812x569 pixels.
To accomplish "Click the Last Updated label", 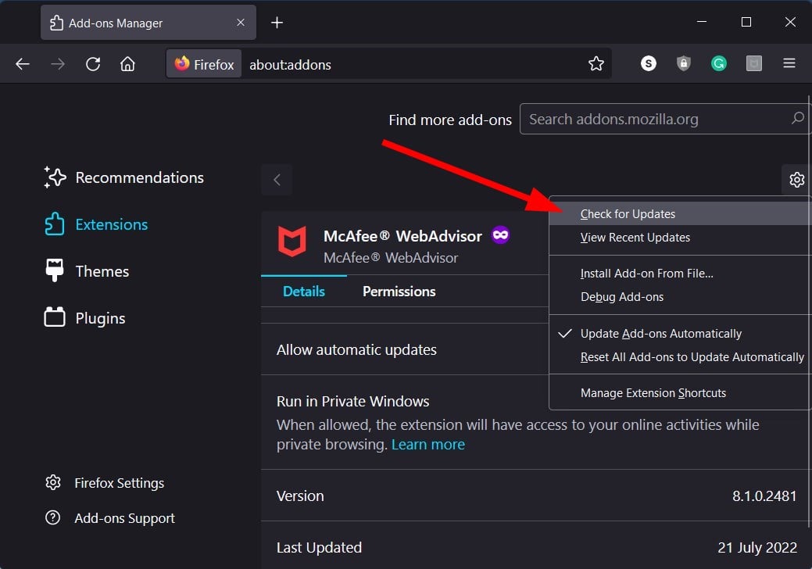I will tap(319, 547).
